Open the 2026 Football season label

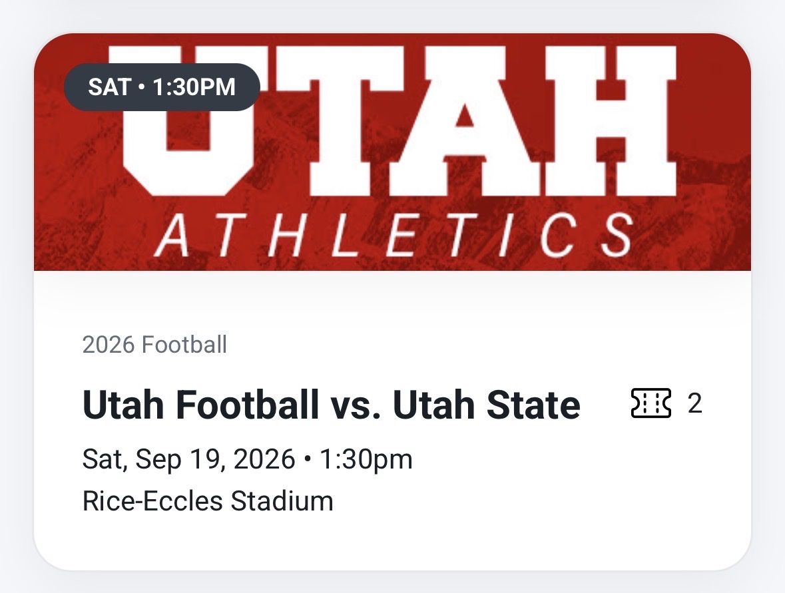coord(154,345)
